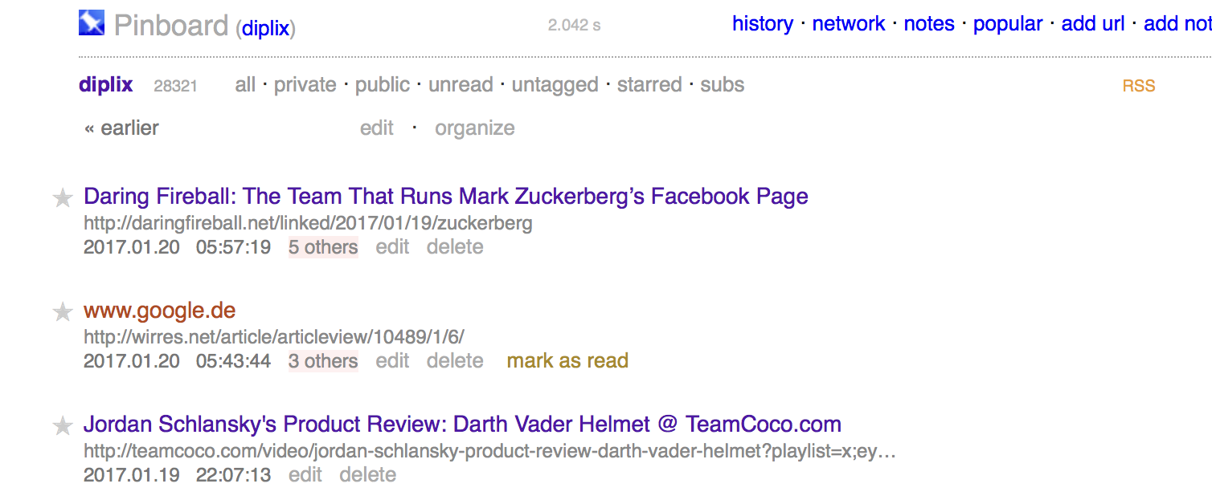
Task: Click the Pinboard pushpin logo icon
Action: [x=92, y=22]
